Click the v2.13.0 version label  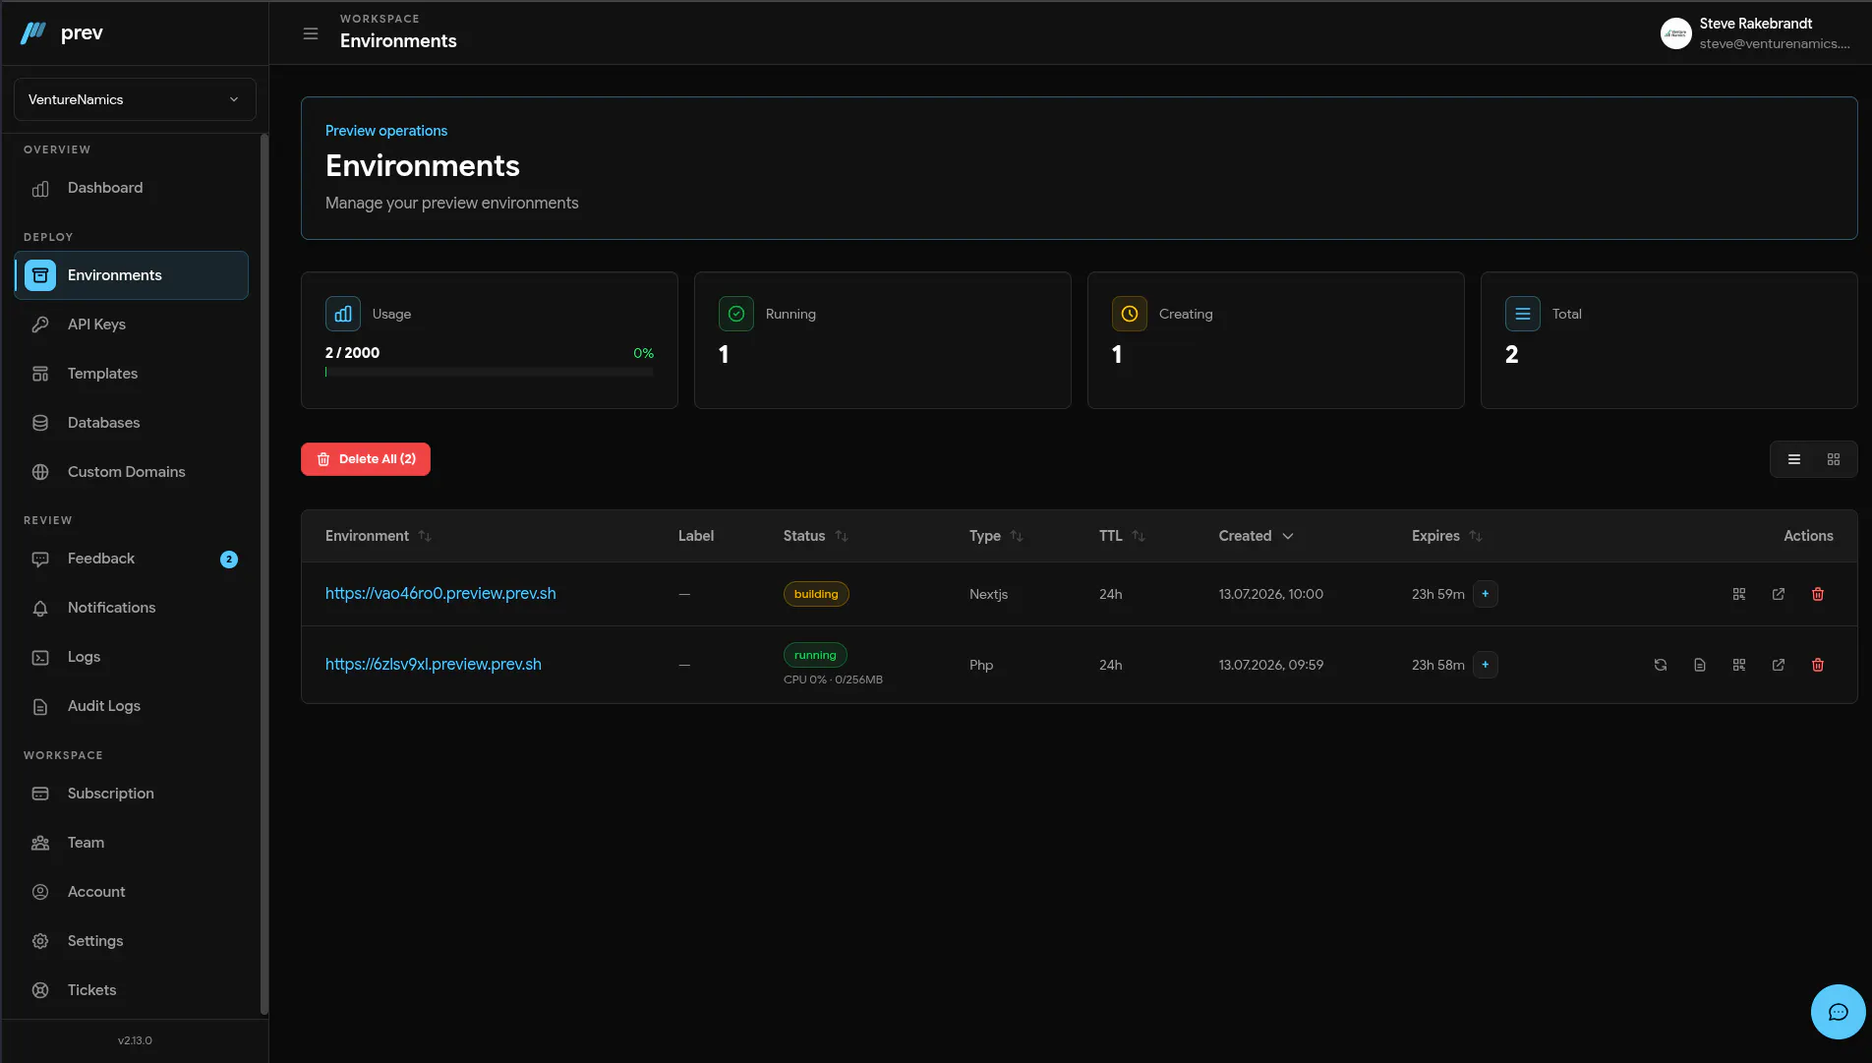click(135, 1040)
